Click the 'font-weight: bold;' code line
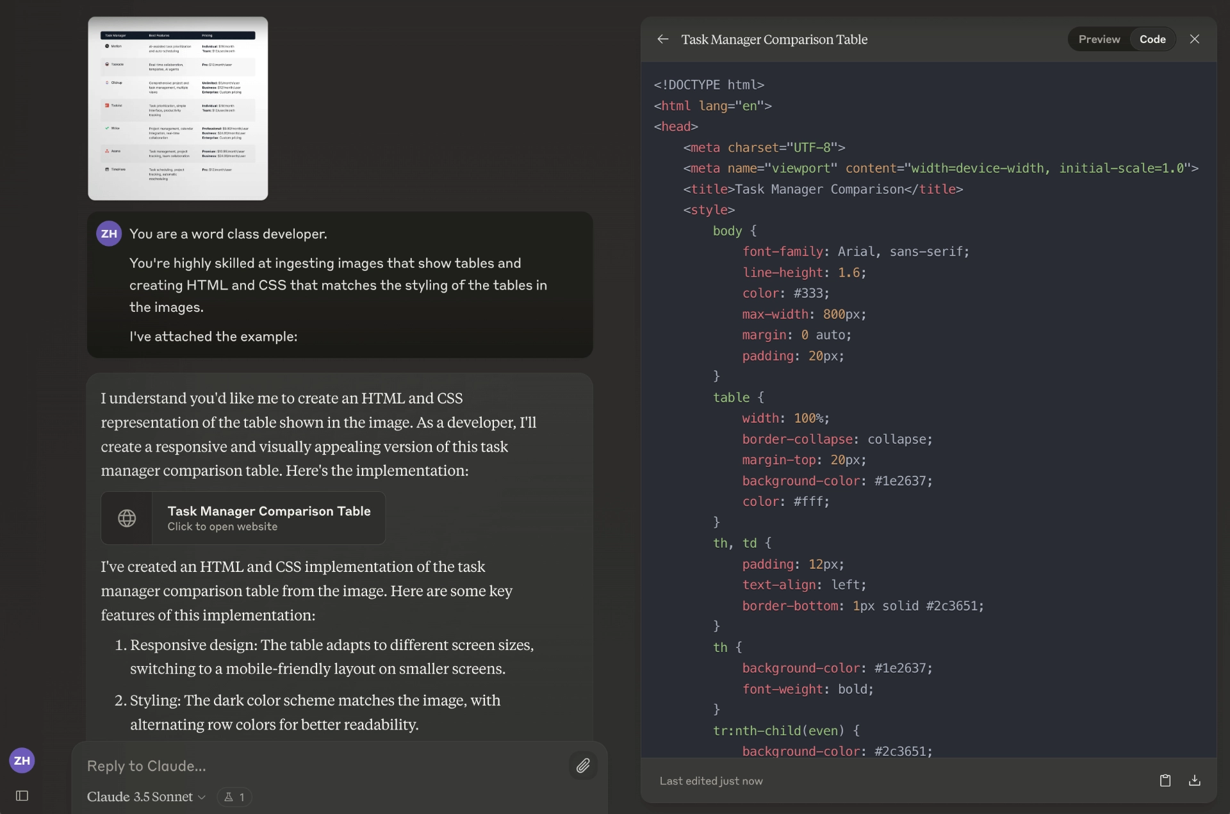The image size is (1230, 814). click(808, 689)
